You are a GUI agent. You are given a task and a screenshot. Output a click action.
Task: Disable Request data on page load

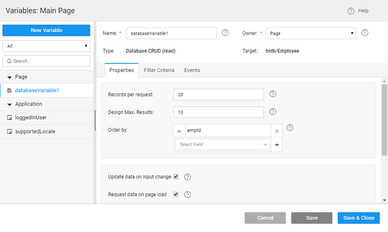(176, 194)
